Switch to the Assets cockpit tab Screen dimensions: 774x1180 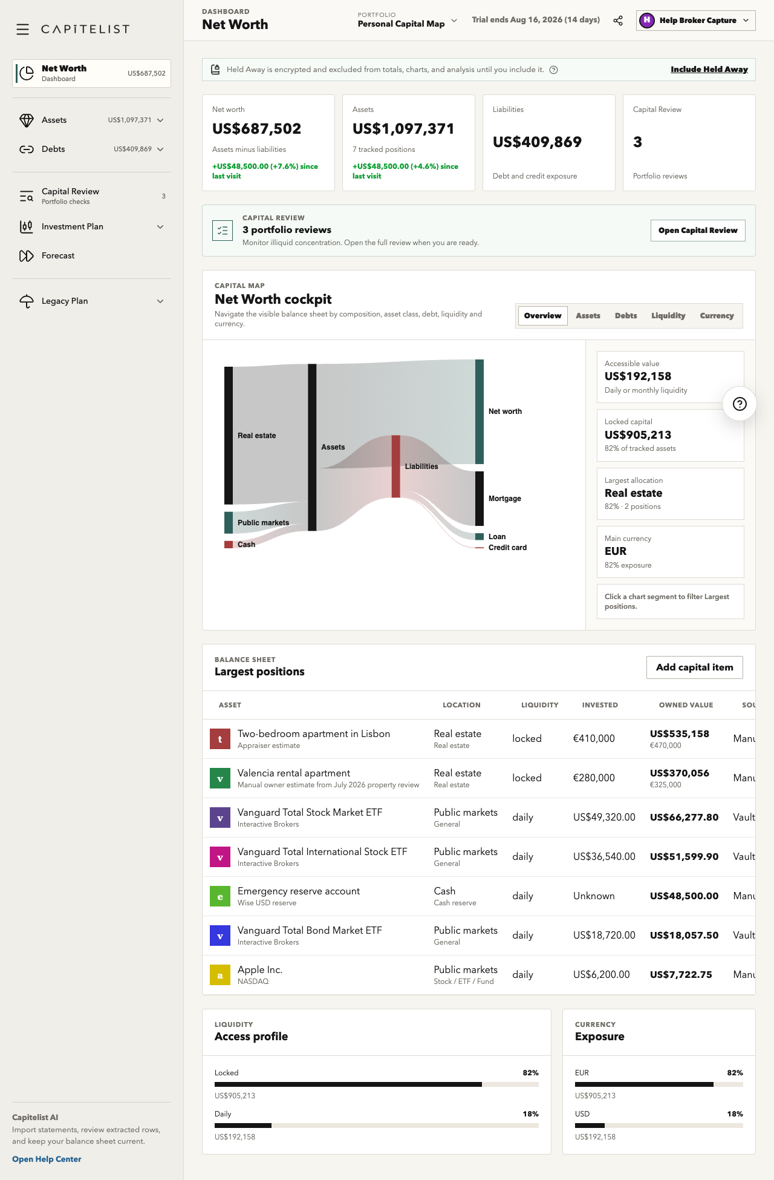point(588,316)
